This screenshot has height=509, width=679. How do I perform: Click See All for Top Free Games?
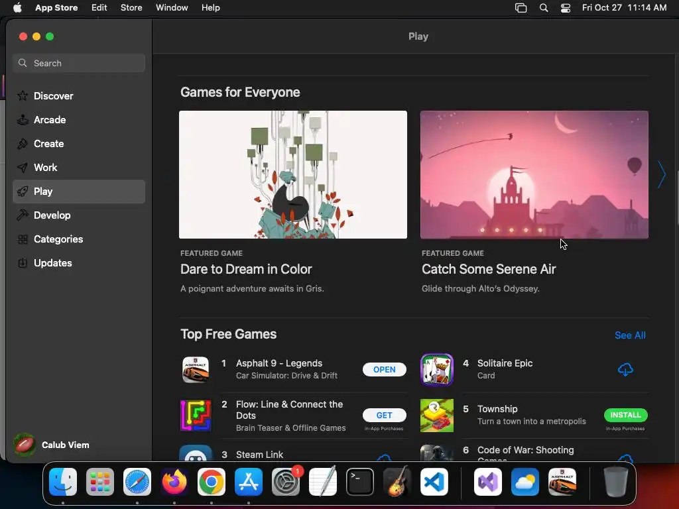coord(630,335)
